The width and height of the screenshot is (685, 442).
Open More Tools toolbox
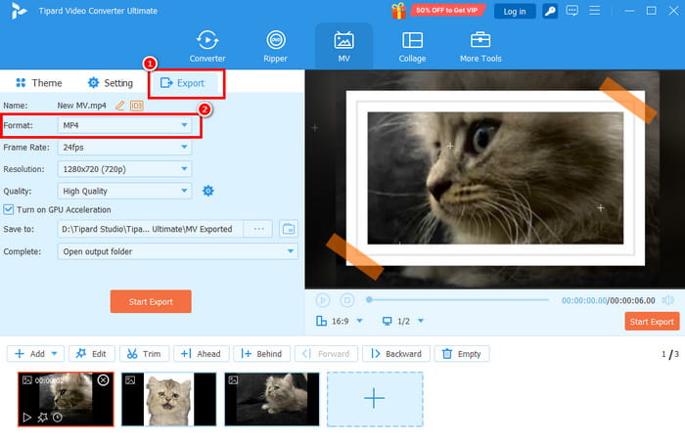(x=480, y=46)
